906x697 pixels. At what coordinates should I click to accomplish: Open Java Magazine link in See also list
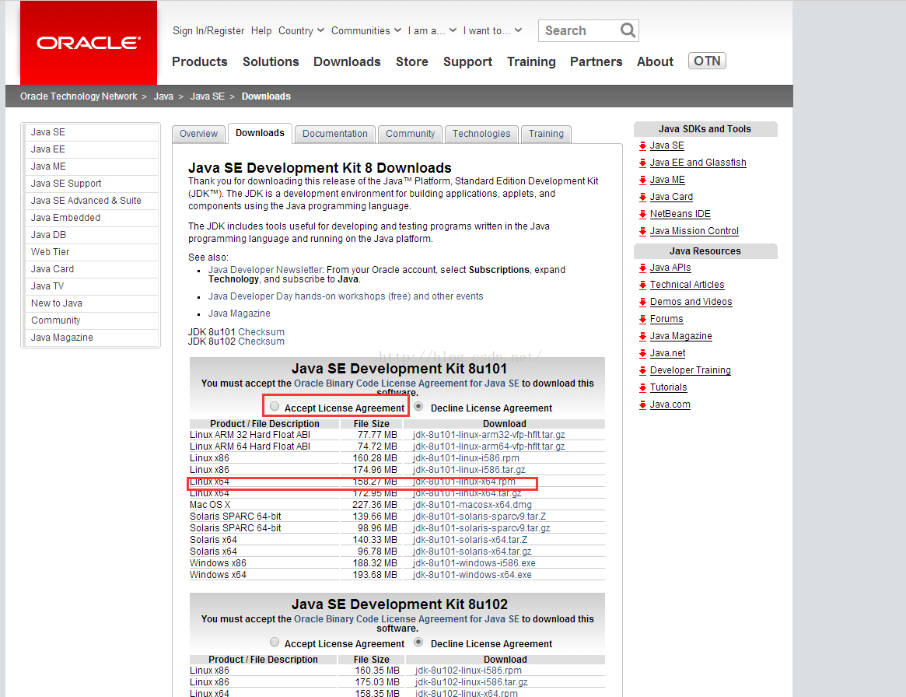240,313
